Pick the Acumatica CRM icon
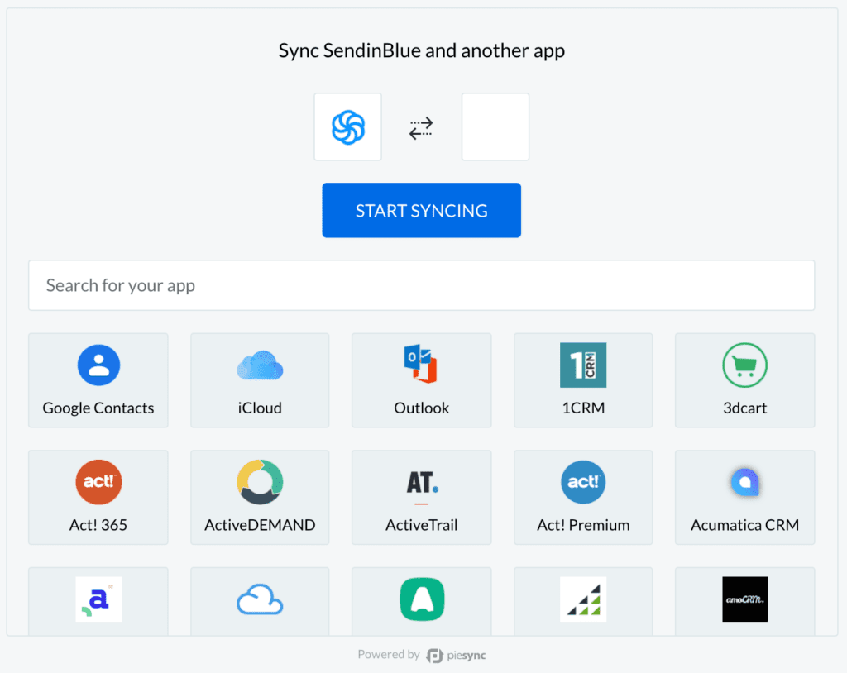The width and height of the screenshot is (847, 673). [745, 482]
